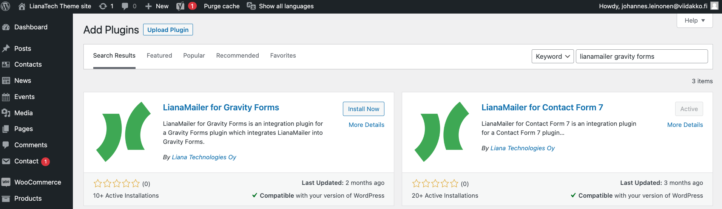722x209 pixels.
Task: Click the Products icon in sidebar
Action: point(6,198)
